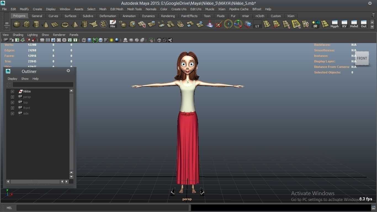Select the Paint Skin Weights brush shelf icon

pyautogui.click(x=219, y=24)
